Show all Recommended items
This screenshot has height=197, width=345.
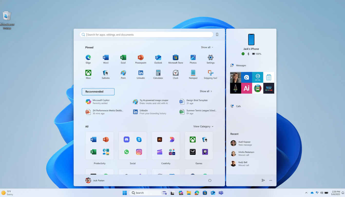206,91
